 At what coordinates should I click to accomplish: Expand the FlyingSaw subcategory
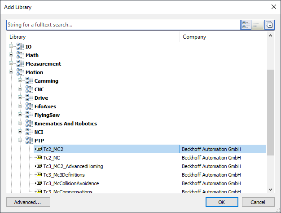[20, 115]
